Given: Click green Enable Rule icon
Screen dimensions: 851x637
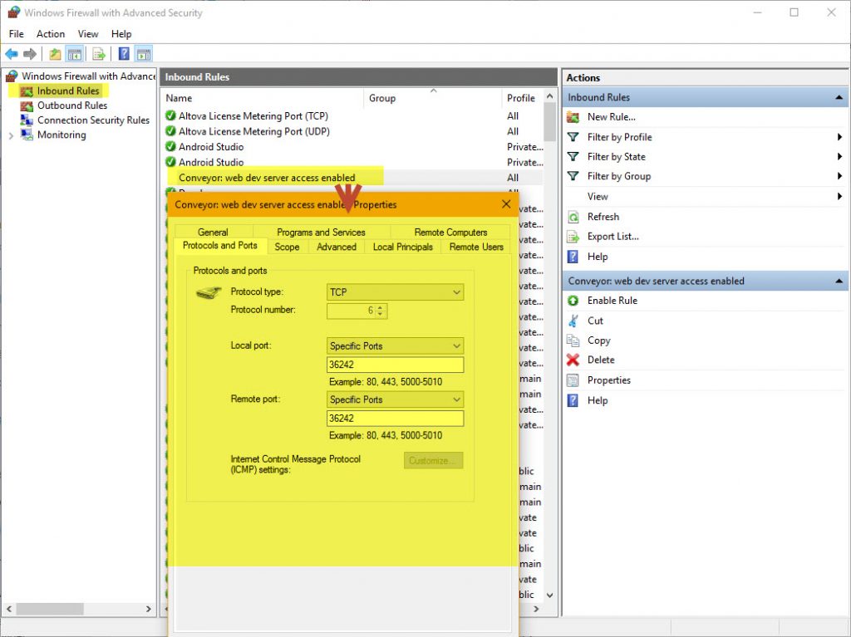Looking at the screenshot, I should pyautogui.click(x=573, y=301).
